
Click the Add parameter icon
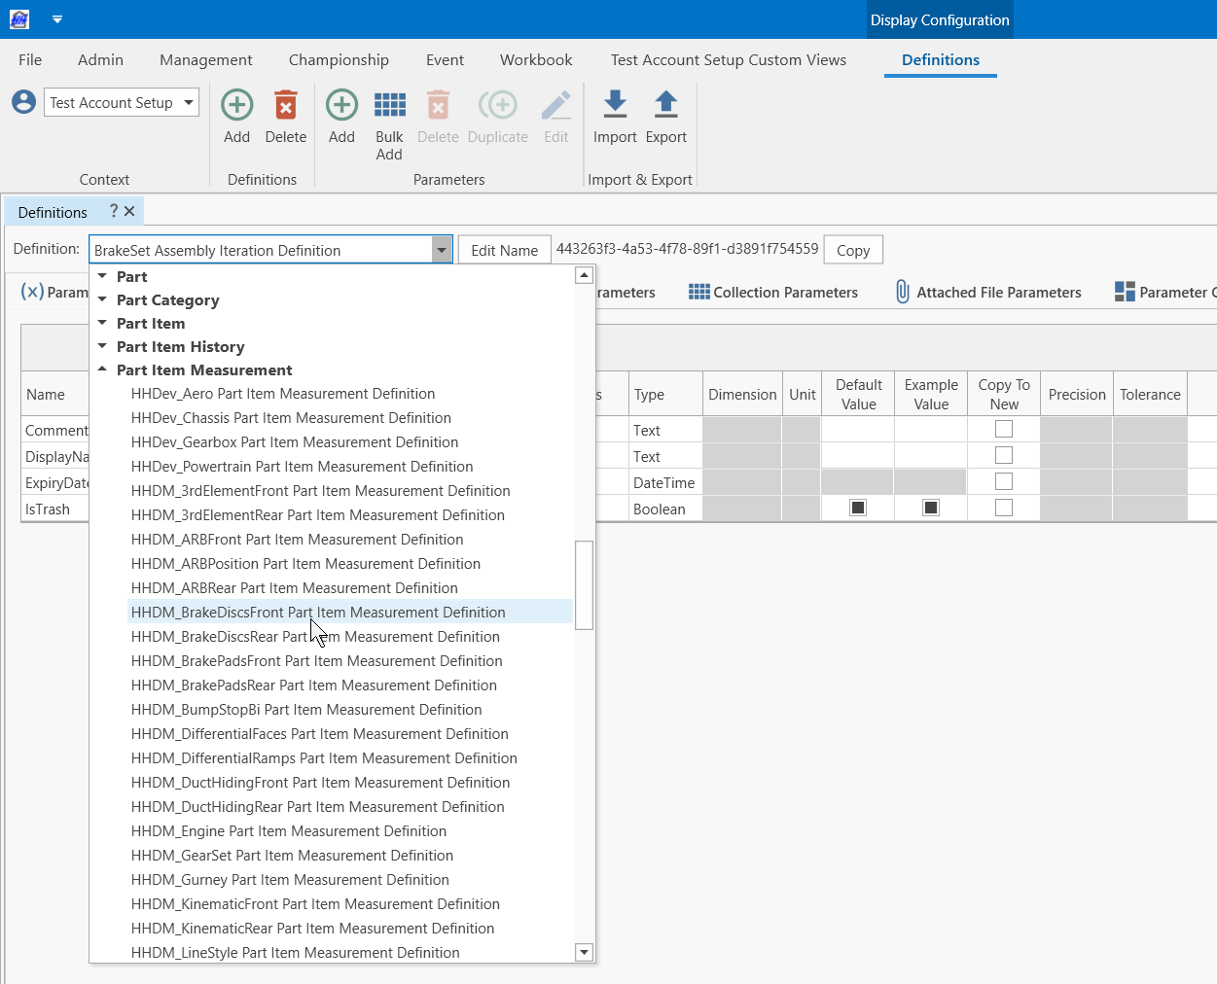pos(341,105)
